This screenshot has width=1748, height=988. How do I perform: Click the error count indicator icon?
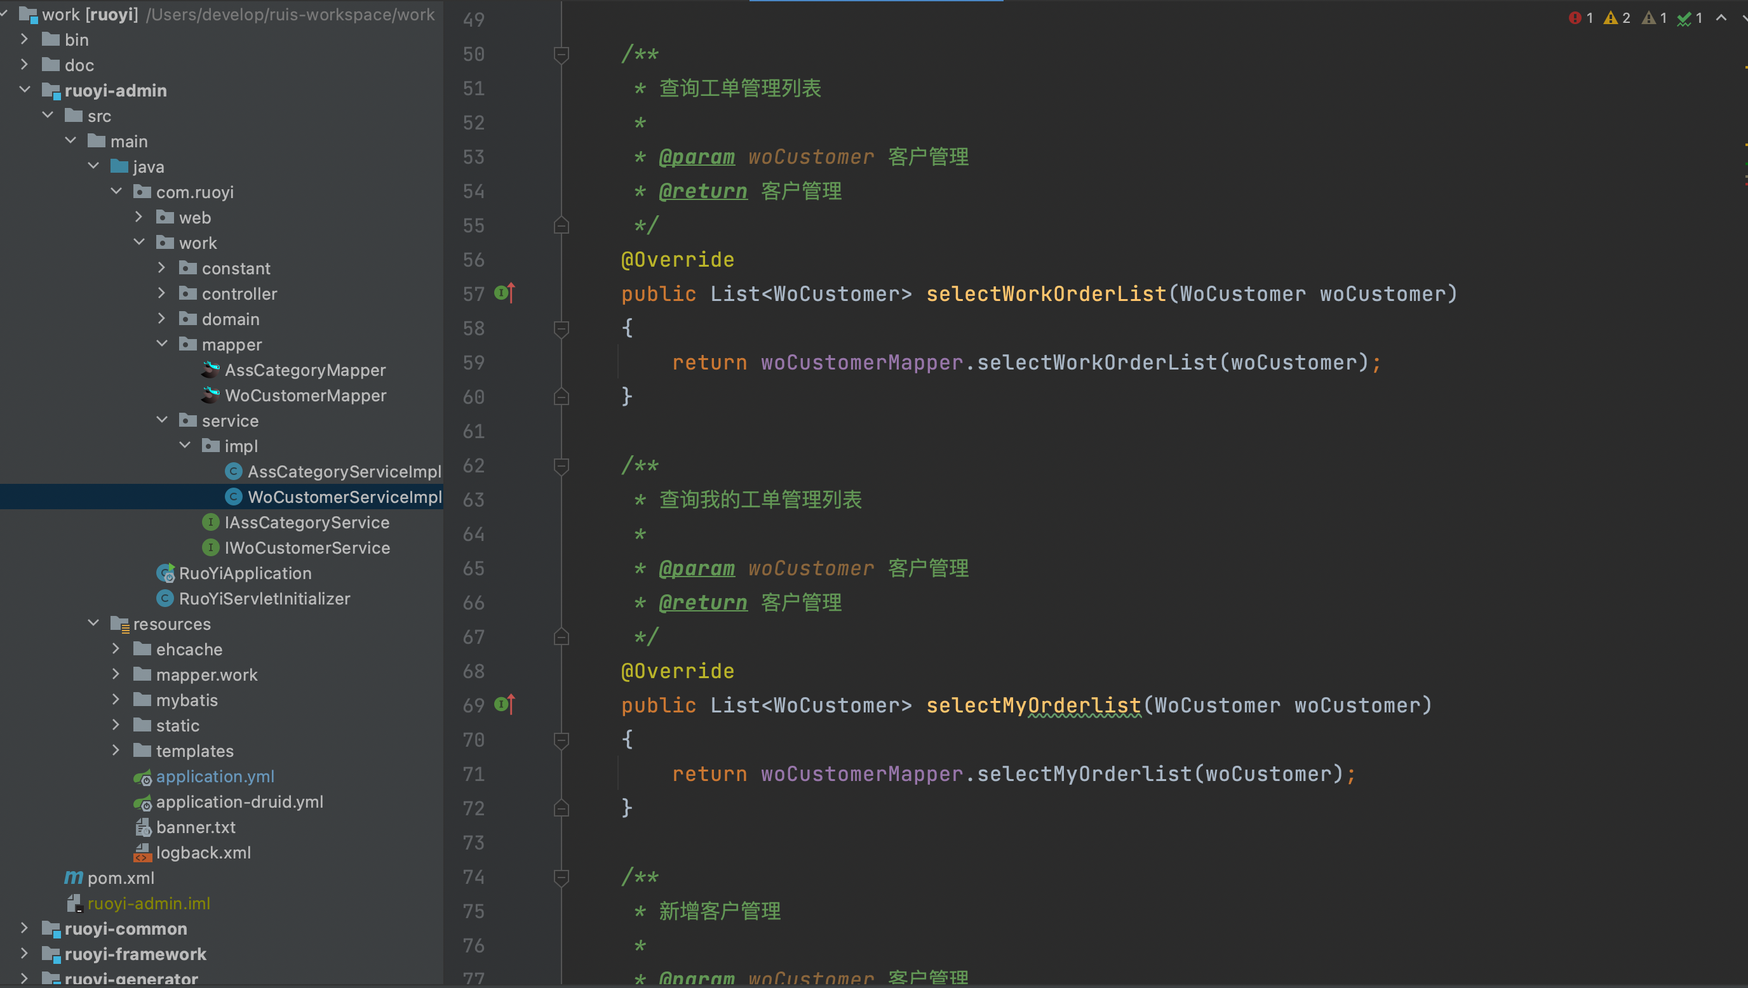pos(1575,18)
